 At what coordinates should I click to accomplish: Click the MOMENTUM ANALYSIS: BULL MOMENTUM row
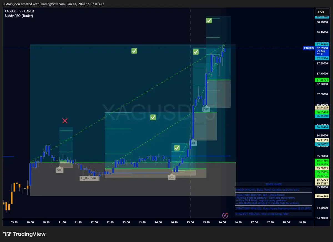pyautogui.click(x=273, y=199)
